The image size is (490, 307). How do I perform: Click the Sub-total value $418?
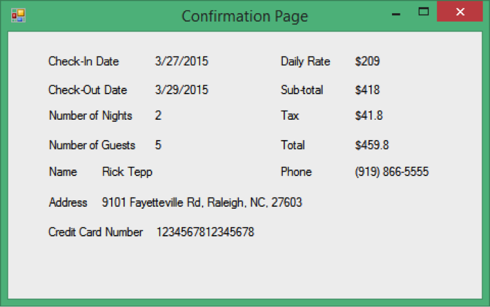pos(367,90)
